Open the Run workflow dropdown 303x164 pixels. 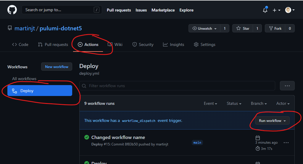[x=272, y=121]
